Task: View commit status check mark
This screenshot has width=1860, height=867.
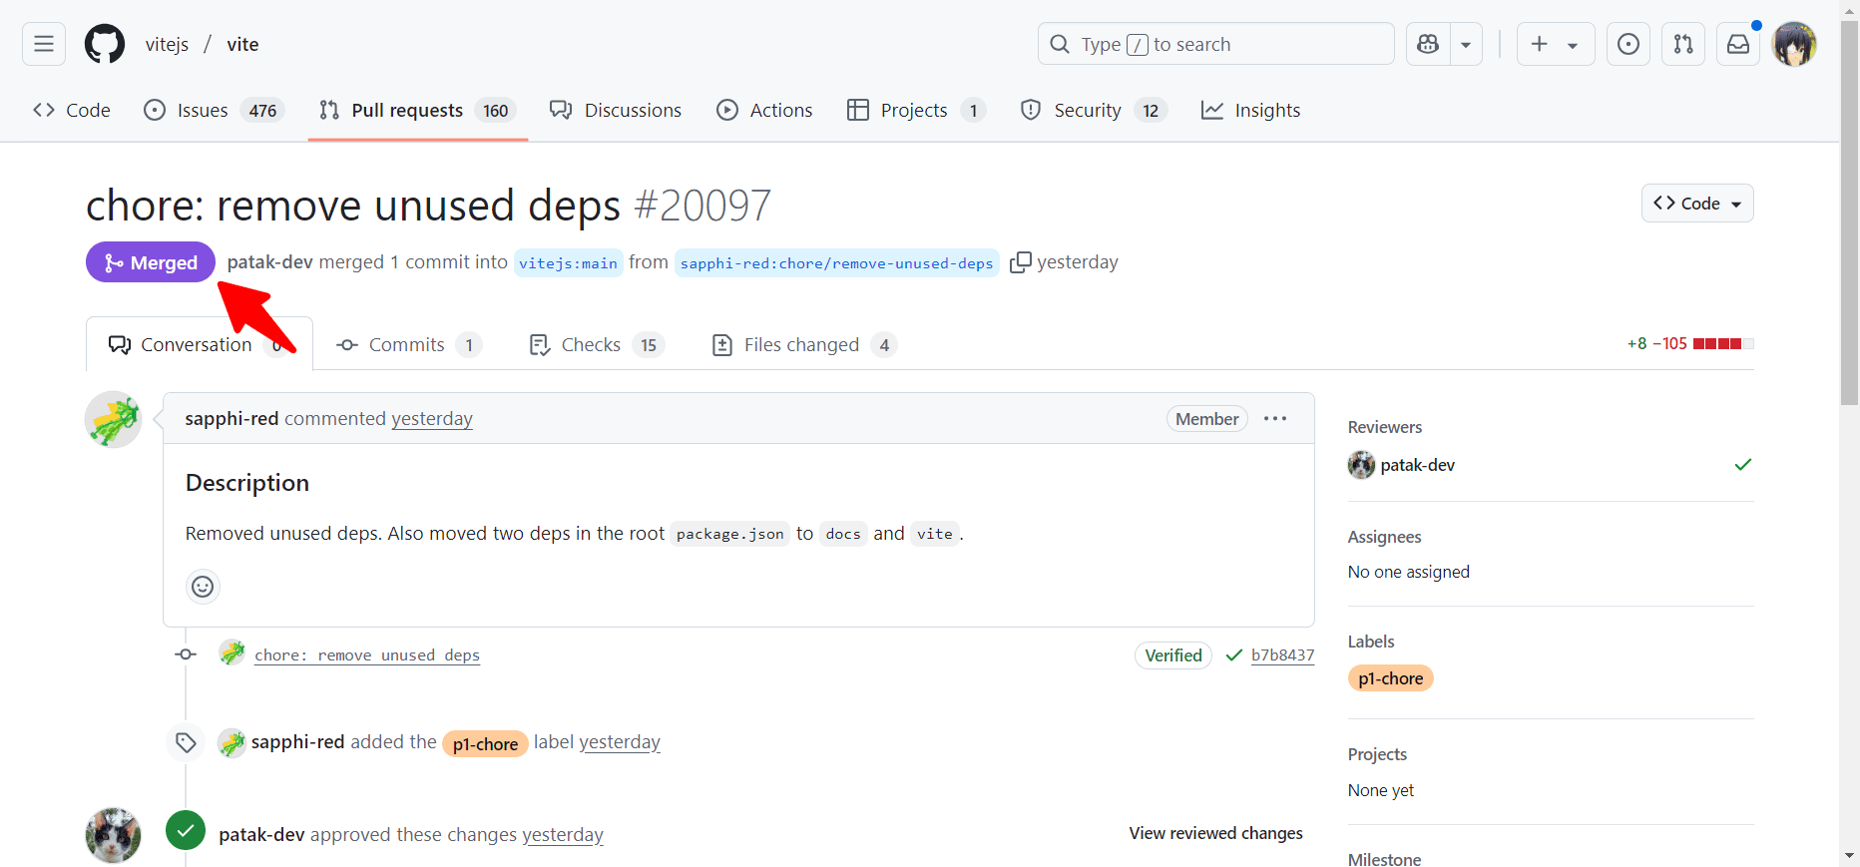Action: [1234, 655]
